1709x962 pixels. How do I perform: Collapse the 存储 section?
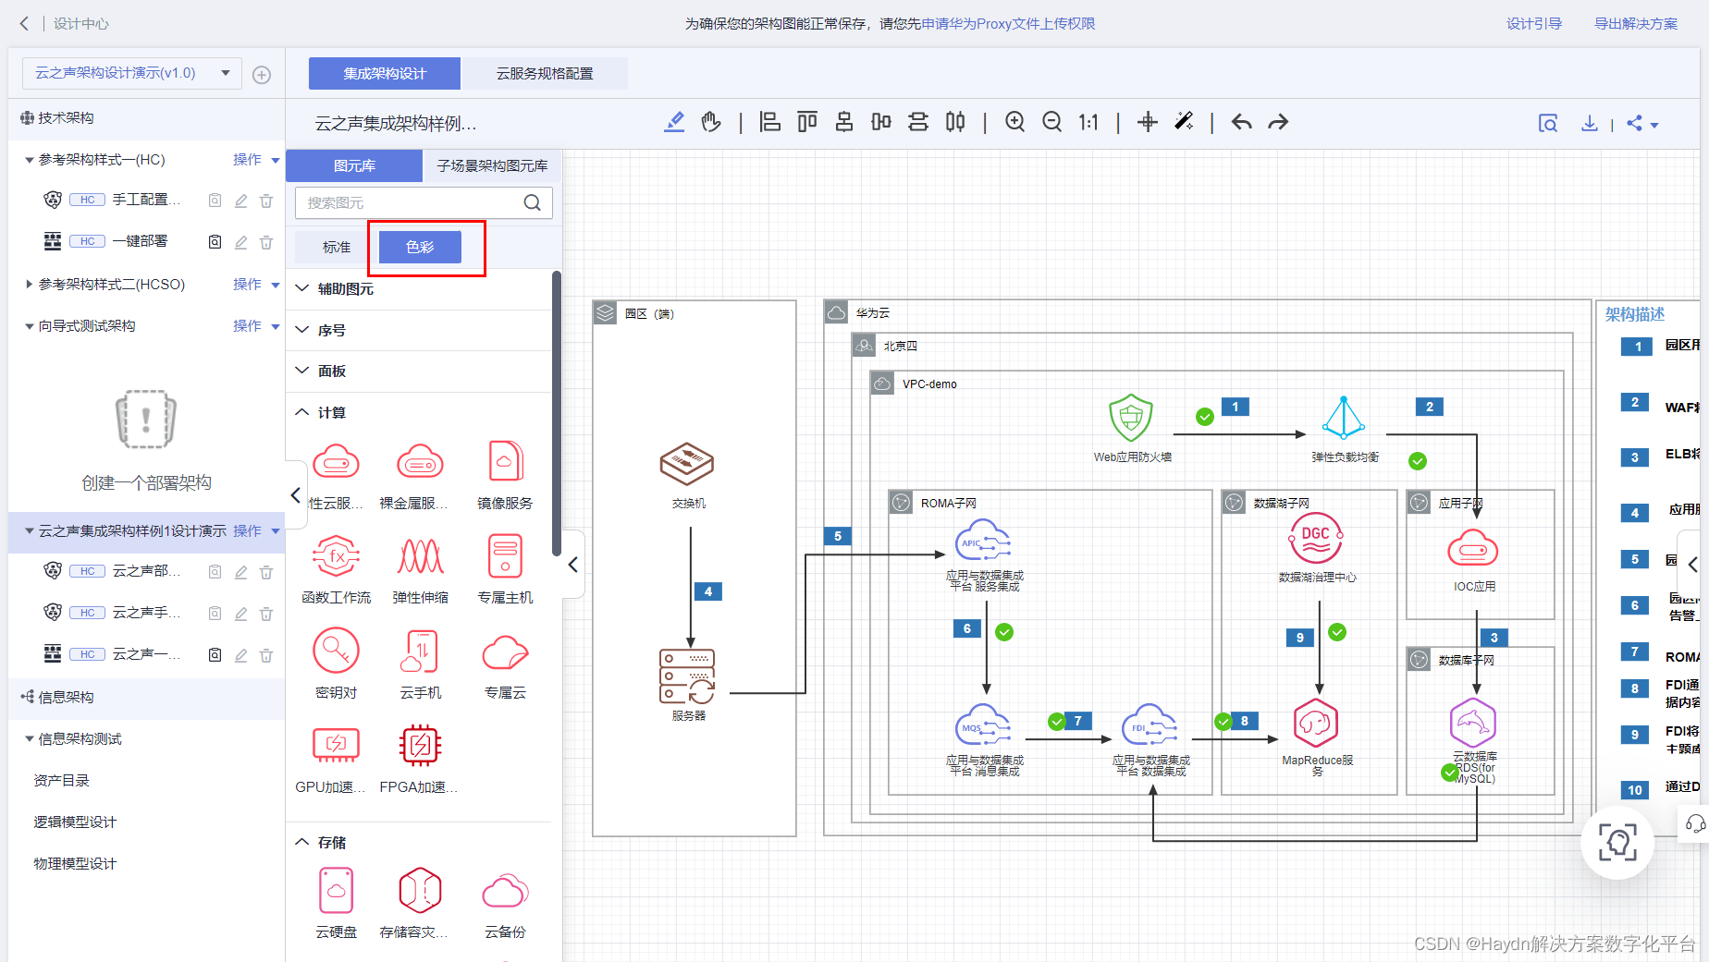pos(302,842)
